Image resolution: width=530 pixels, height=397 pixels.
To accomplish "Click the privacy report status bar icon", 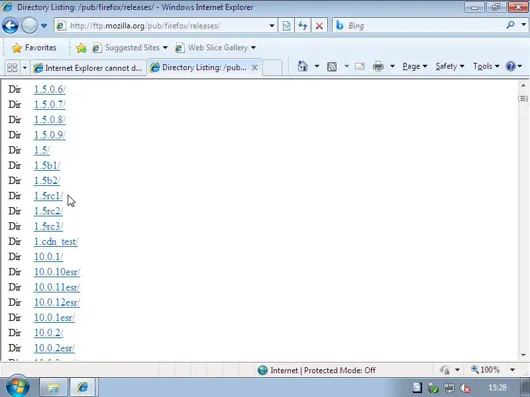I will (x=445, y=370).
